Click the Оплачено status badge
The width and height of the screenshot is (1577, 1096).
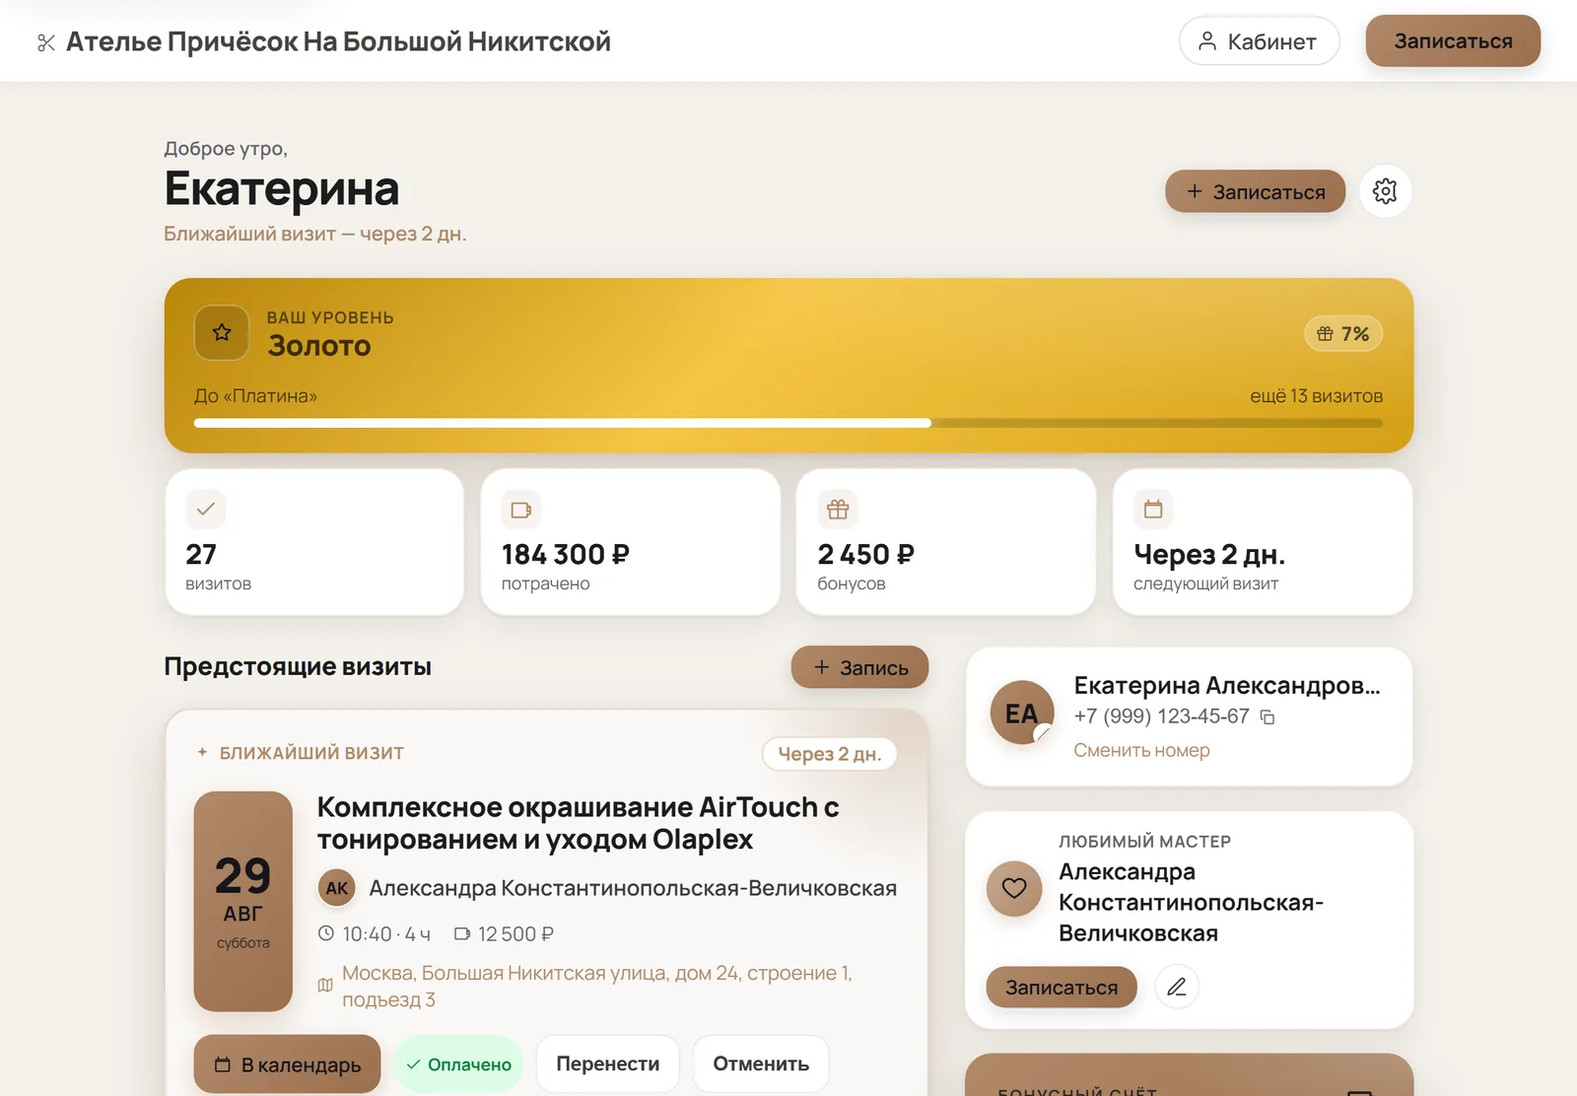458,1064
